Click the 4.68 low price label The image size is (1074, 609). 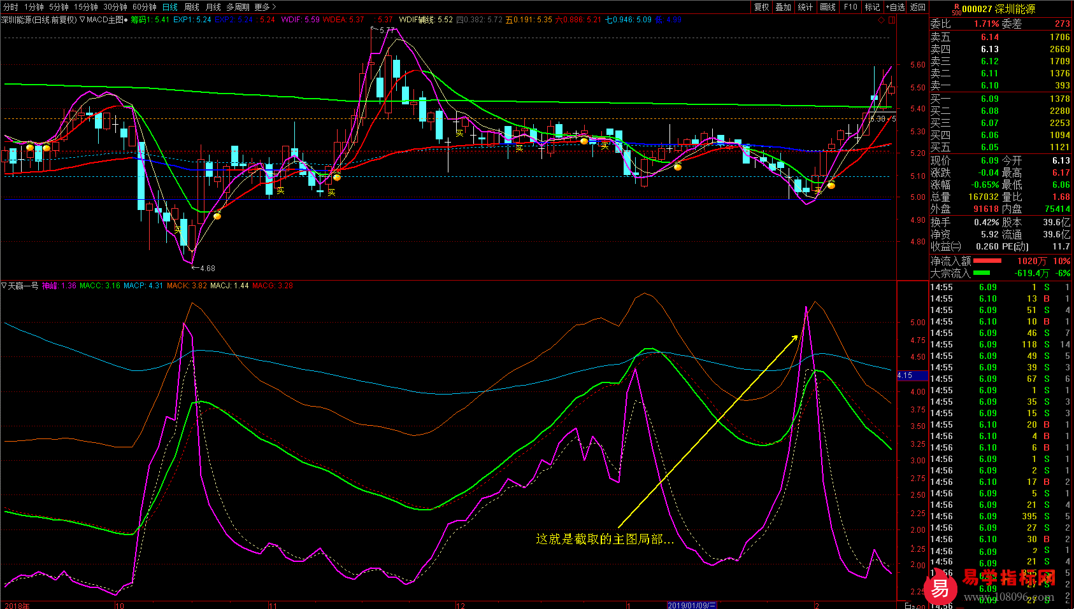coord(208,269)
